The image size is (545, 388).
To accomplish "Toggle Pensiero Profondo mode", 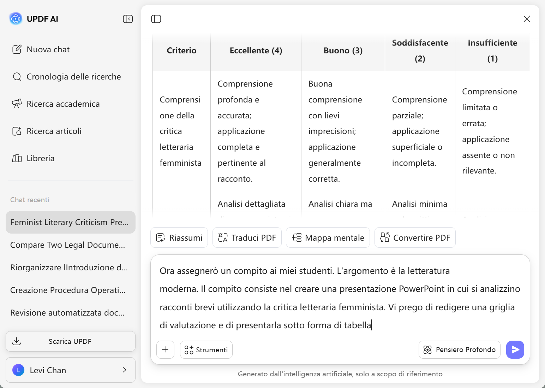I will [x=459, y=349].
